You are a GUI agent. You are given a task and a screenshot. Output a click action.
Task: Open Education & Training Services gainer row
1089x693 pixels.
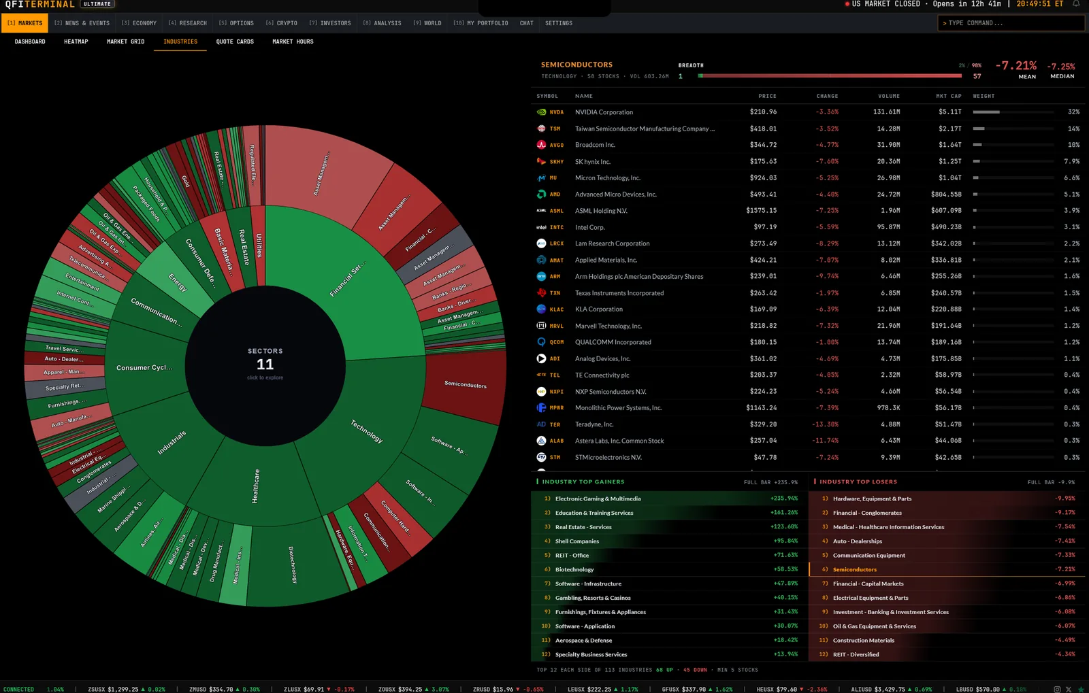click(668, 513)
